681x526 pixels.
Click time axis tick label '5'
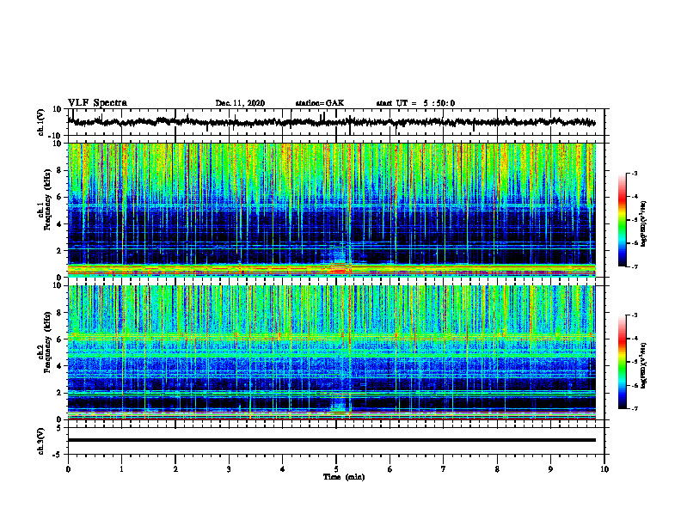[x=336, y=469]
